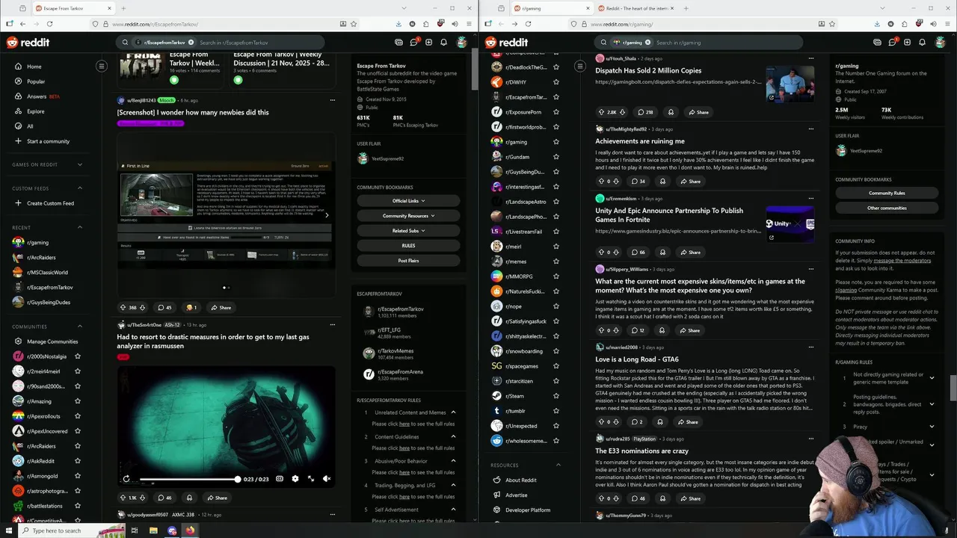Viewport: 957px width, 538px height.
Task: Unmute the Tarkov video player
Action: (x=327, y=479)
